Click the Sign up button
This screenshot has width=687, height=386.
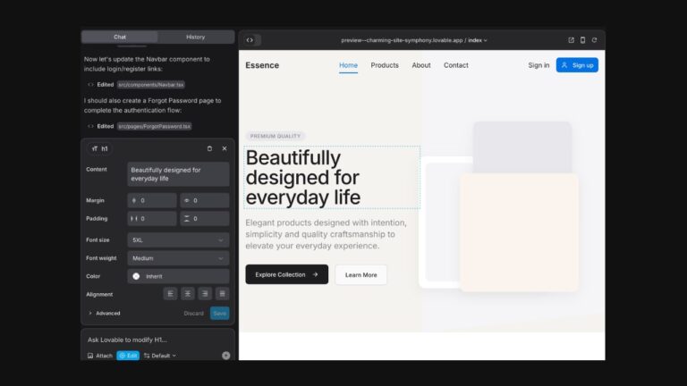[577, 65]
